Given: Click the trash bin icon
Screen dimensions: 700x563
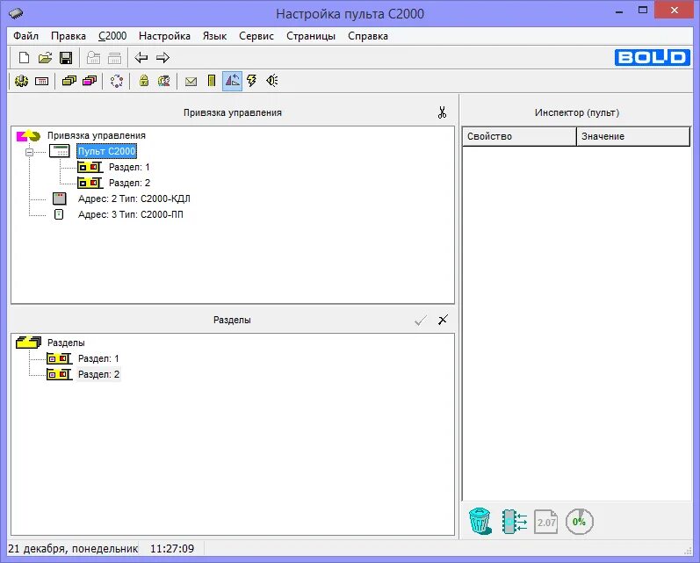Looking at the screenshot, I should (480, 521).
